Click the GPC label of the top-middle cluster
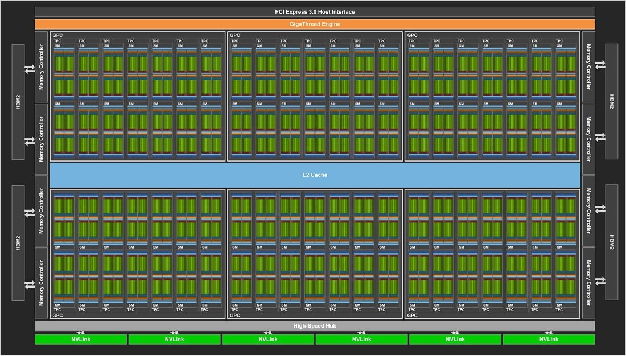Viewport: 626px width, 356px height. tap(234, 35)
